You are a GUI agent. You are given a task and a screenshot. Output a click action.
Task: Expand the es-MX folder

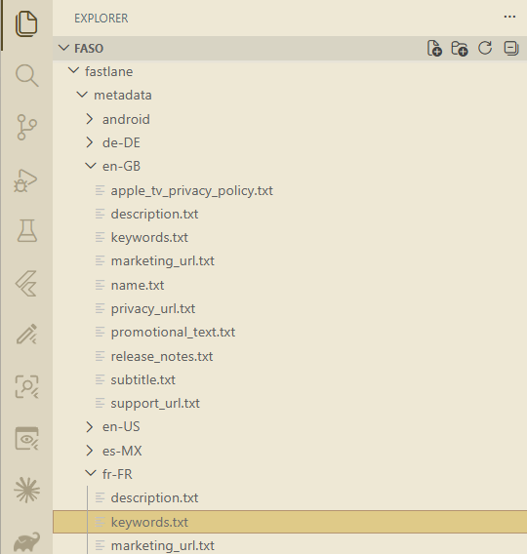[x=90, y=451]
